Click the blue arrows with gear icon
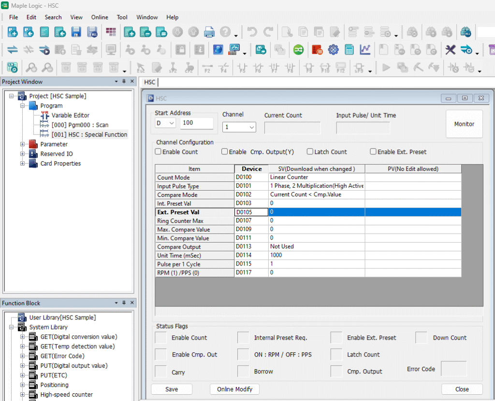 tap(466, 50)
